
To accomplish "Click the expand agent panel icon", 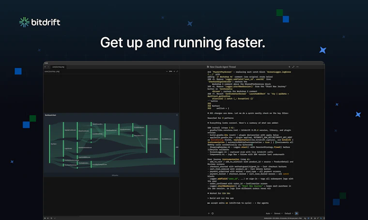I will [293, 67].
